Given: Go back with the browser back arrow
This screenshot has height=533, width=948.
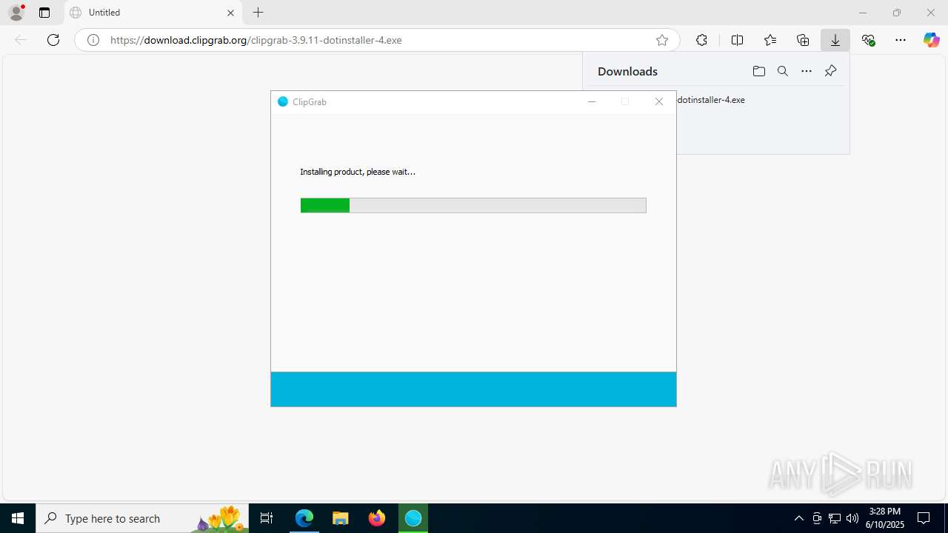Looking at the screenshot, I should tap(21, 40).
